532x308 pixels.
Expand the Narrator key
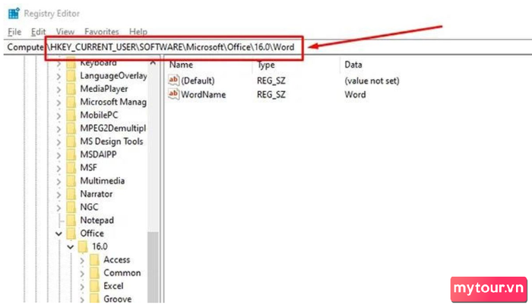coord(59,195)
